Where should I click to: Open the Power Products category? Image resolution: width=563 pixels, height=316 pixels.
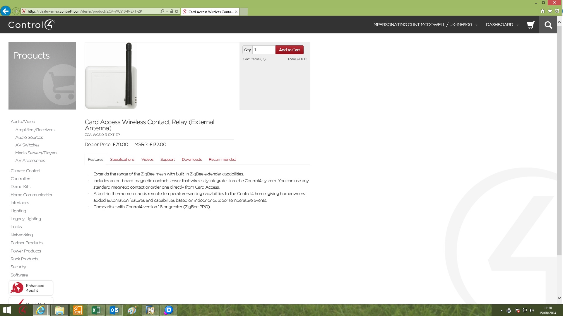coord(26,251)
